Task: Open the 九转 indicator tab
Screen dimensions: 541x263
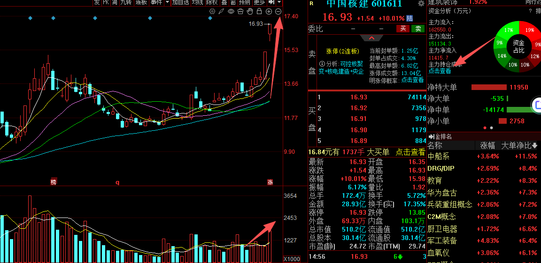Action: tap(126, 2)
